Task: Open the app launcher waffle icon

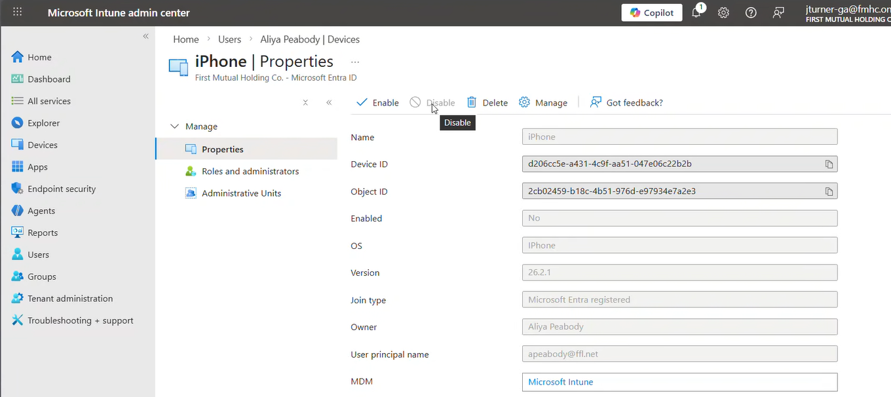Action: click(x=18, y=12)
